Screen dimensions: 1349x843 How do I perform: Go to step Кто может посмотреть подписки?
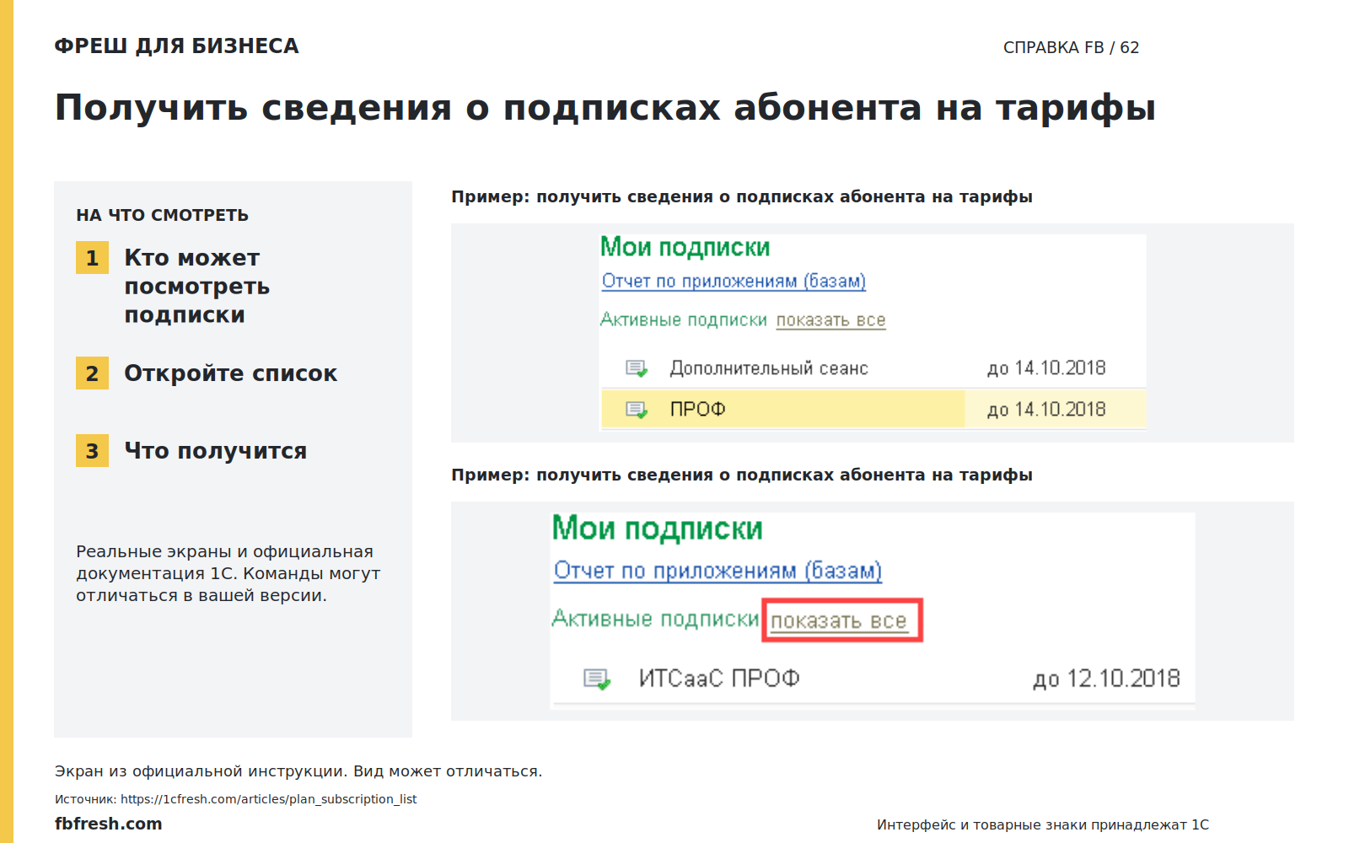pyautogui.click(x=196, y=286)
